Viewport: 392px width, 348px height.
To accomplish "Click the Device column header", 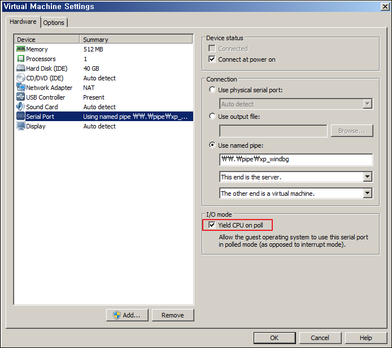I will click(47, 39).
